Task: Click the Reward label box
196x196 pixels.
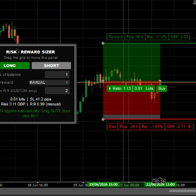Action: pos(116,37)
